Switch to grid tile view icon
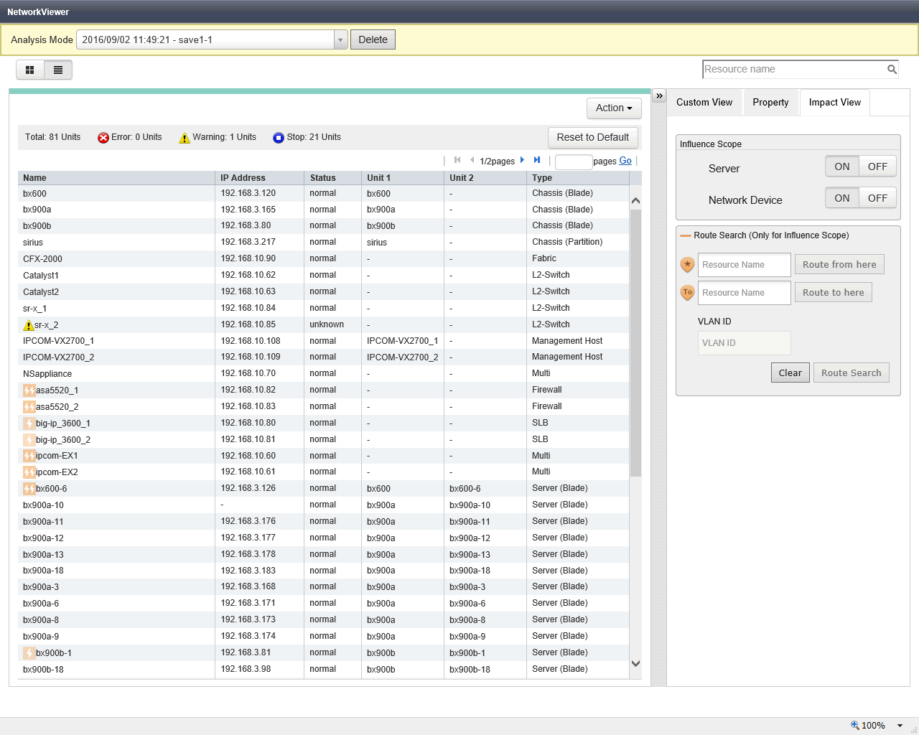 click(30, 70)
